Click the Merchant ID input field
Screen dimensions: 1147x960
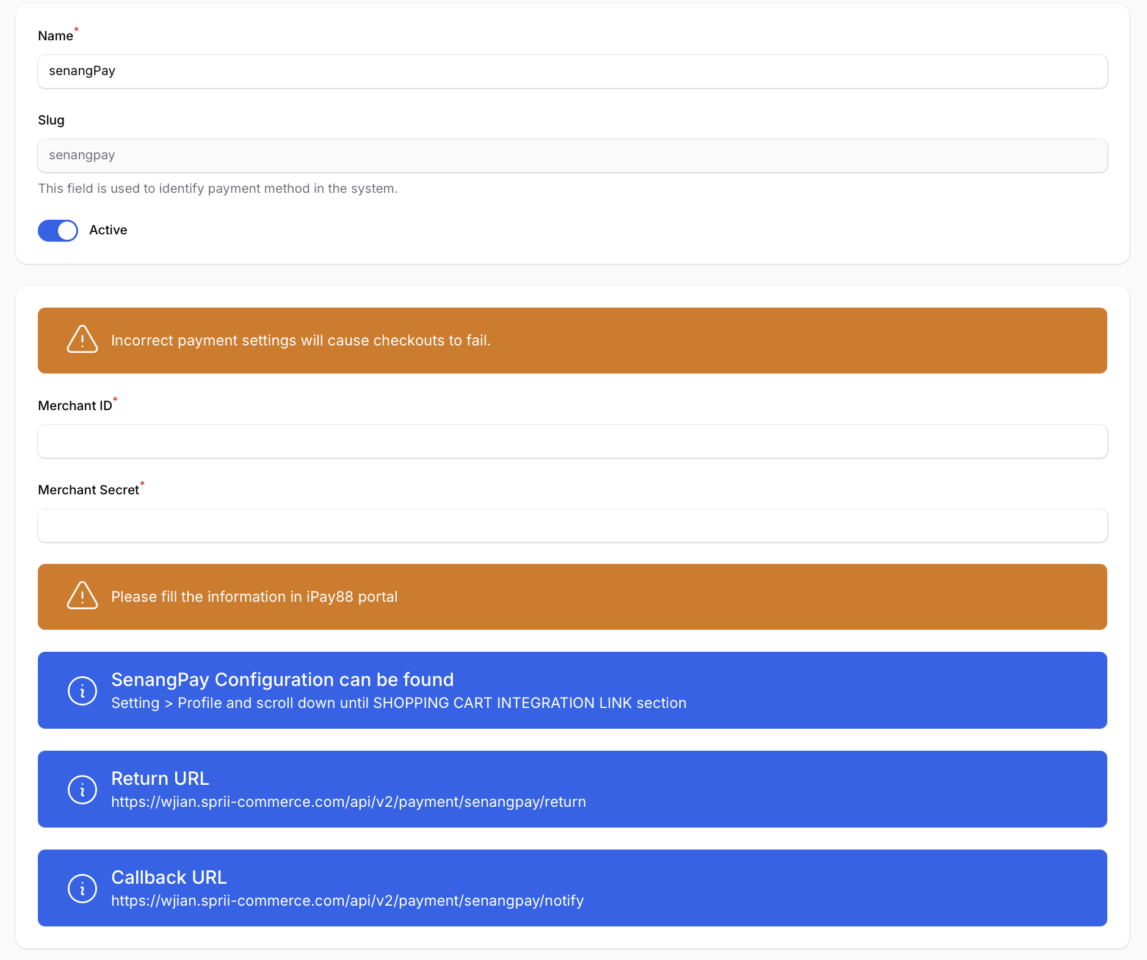click(x=573, y=441)
